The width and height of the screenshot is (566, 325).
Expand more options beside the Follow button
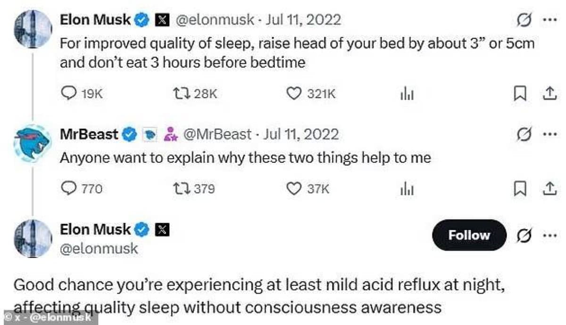548,235
